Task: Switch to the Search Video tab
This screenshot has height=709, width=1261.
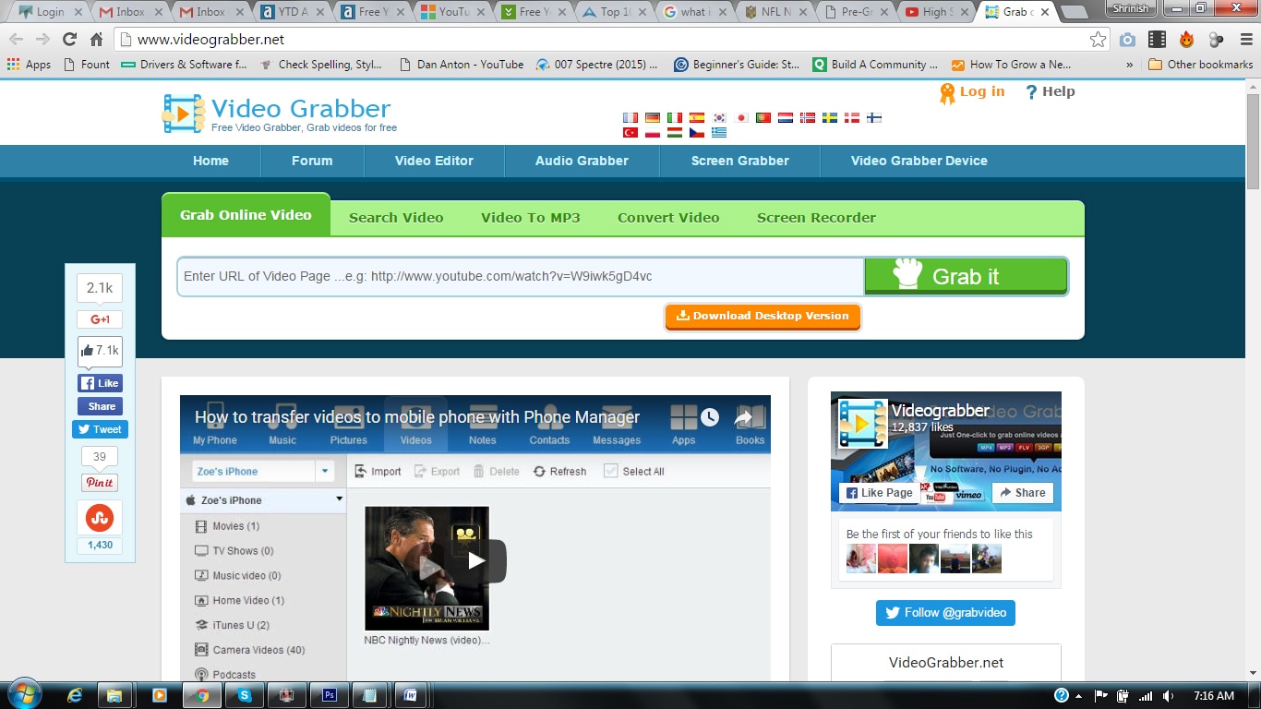Action: 396,218
